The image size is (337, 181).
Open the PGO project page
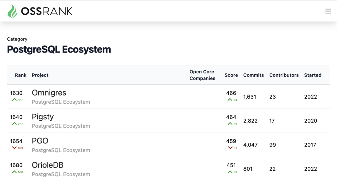(x=40, y=141)
